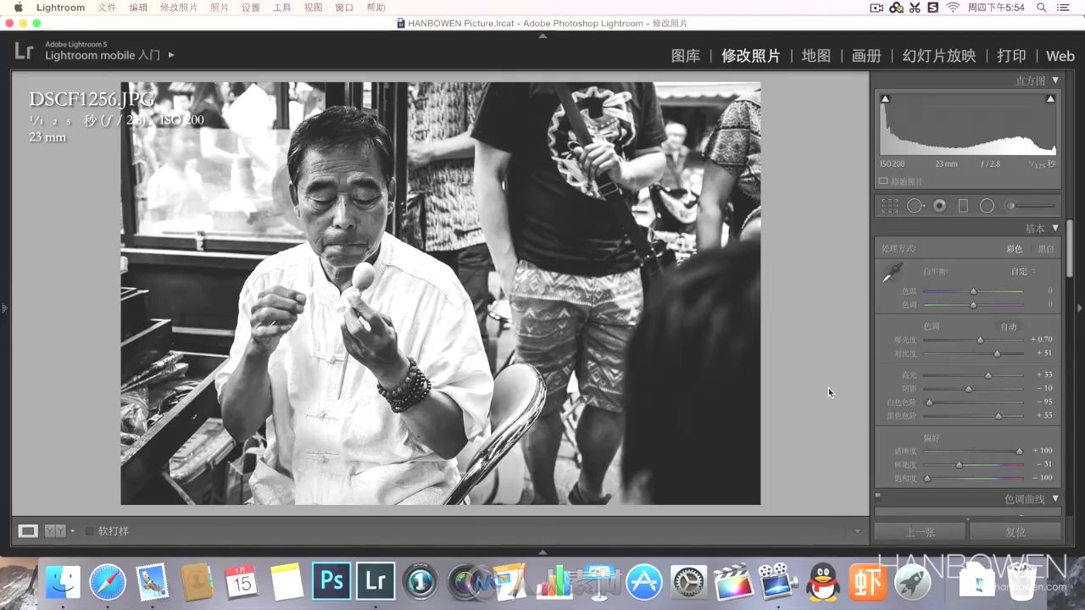Set treatment to 黑白
Image resolution: width=1085 pixels, height=610 pixels.
coord(1046,249)
